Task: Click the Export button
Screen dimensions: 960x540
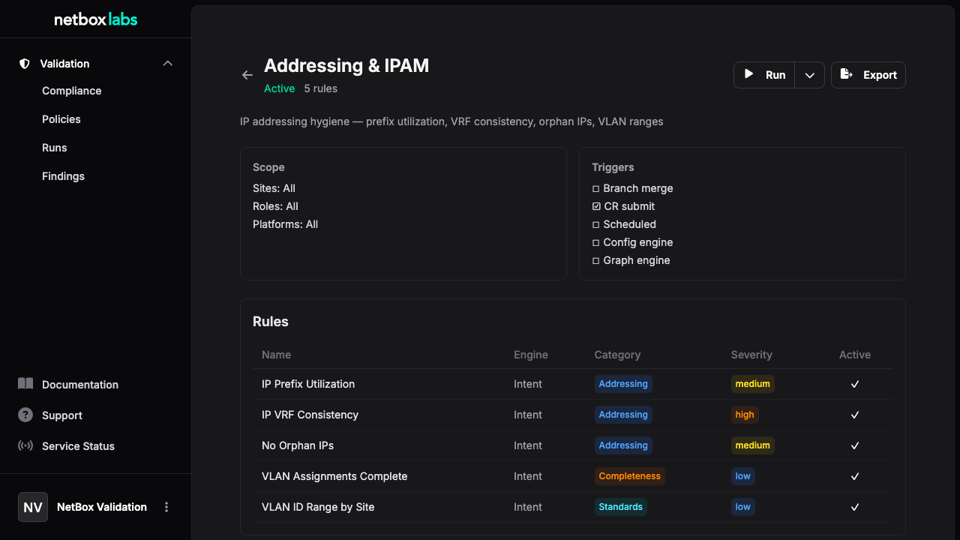Action: point(868,75)
